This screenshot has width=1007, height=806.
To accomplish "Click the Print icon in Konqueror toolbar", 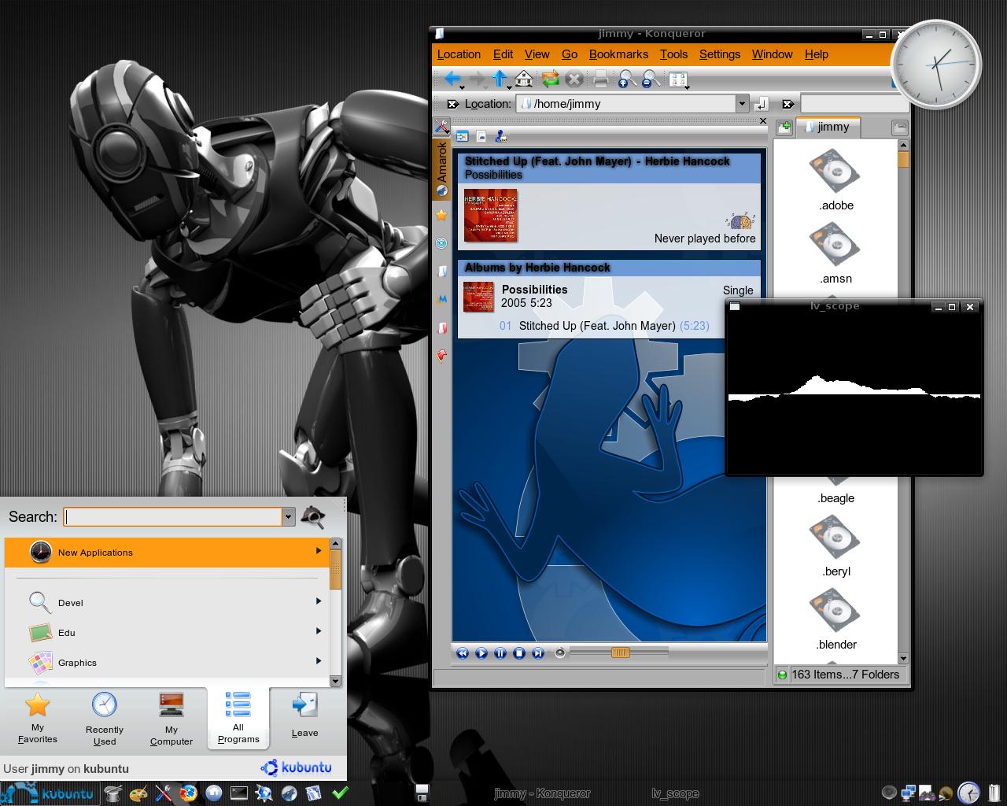I will pos(600,79).
